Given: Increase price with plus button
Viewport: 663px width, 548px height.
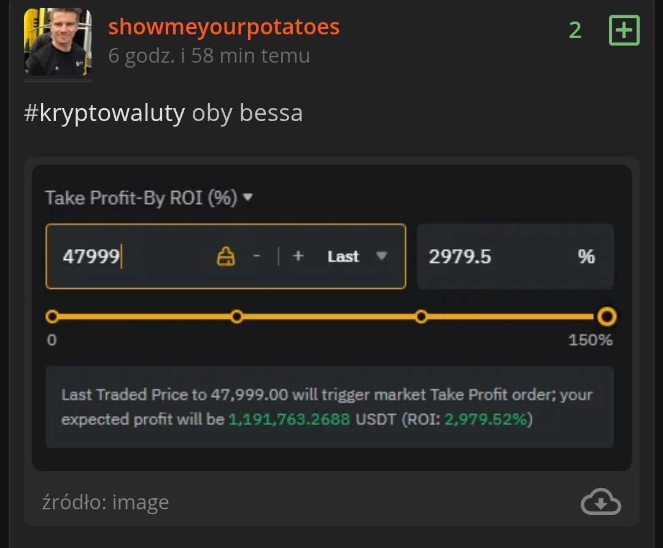Looking at the screenshot, I should click(298, 256).
